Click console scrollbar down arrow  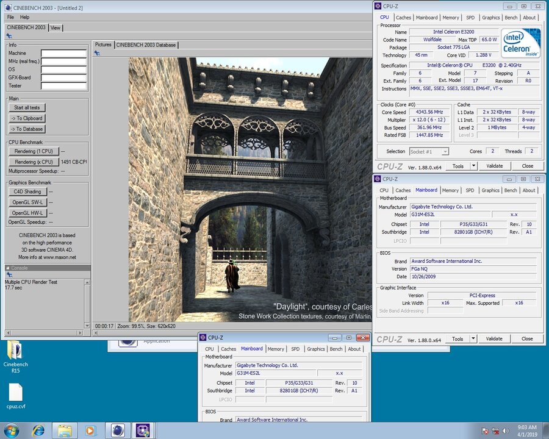pos(87,325)
